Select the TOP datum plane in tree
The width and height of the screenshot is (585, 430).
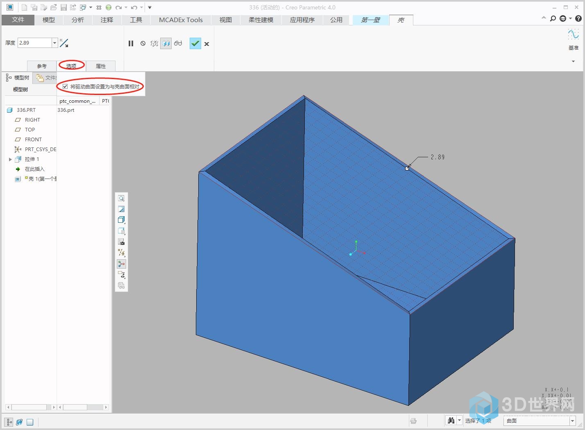[29, 130]
